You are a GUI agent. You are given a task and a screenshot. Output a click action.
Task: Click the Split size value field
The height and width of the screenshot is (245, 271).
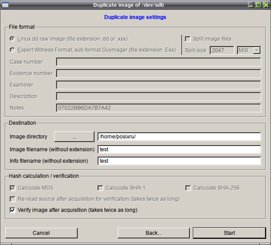point(222,50)
